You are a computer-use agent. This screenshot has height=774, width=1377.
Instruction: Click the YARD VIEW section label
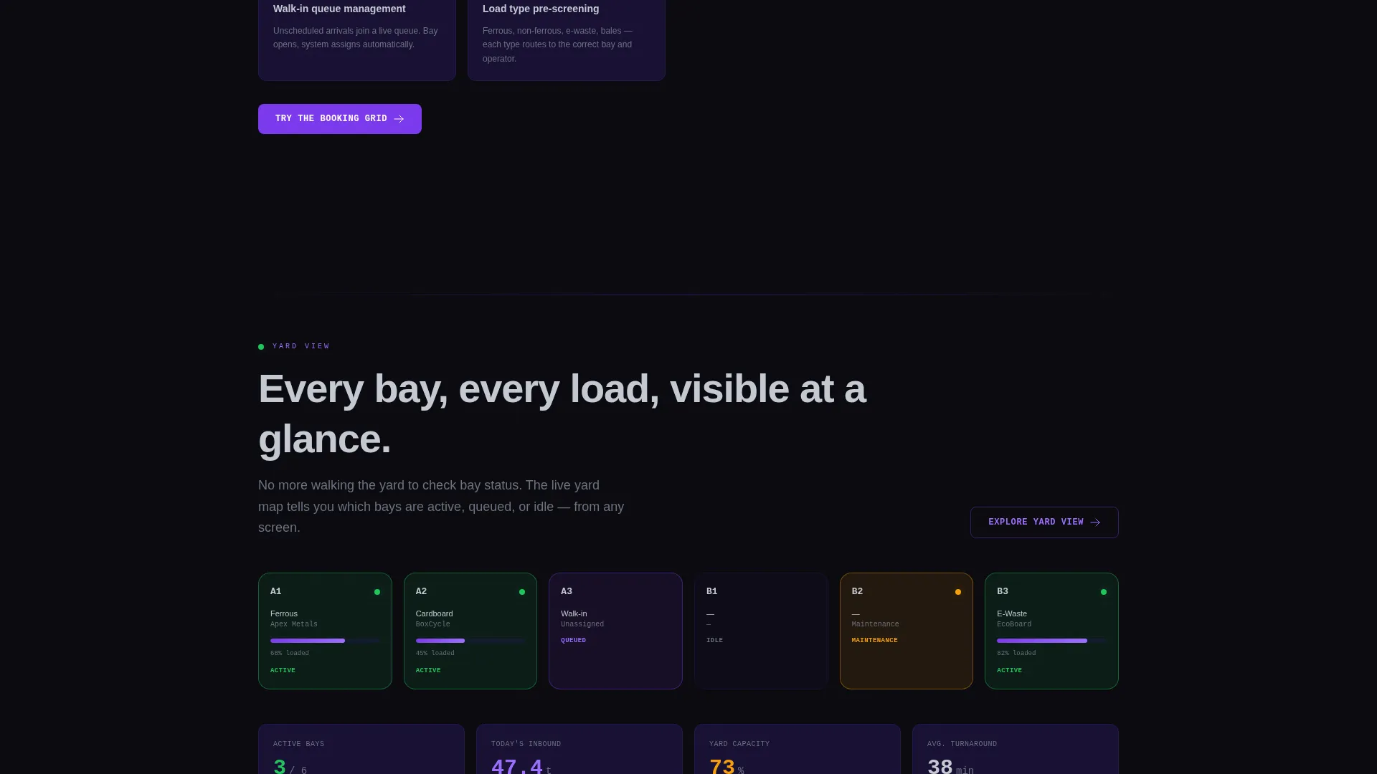(x=301, y=346)
